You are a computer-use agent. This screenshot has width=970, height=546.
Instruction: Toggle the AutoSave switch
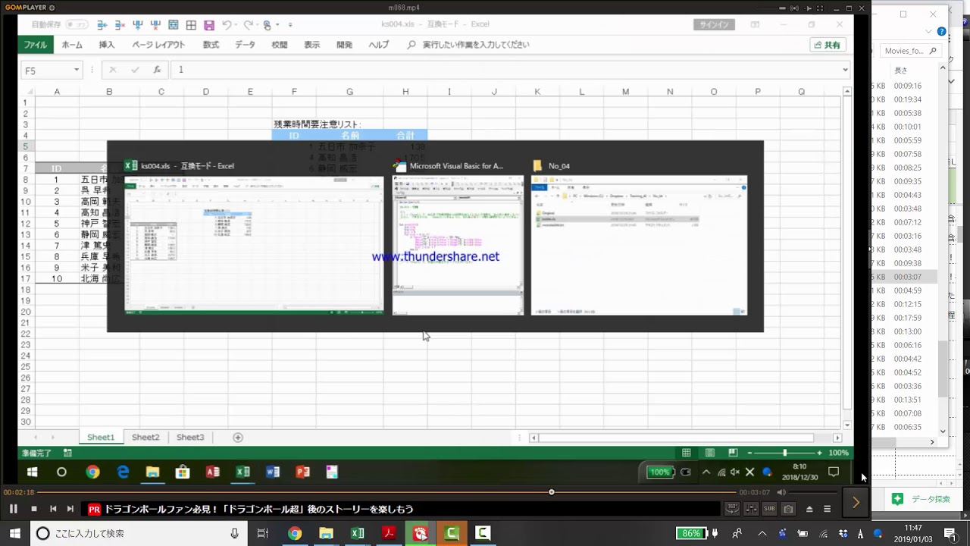click(x=76, y=25)
